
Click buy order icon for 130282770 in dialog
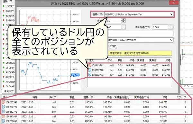tap(90, 70)
